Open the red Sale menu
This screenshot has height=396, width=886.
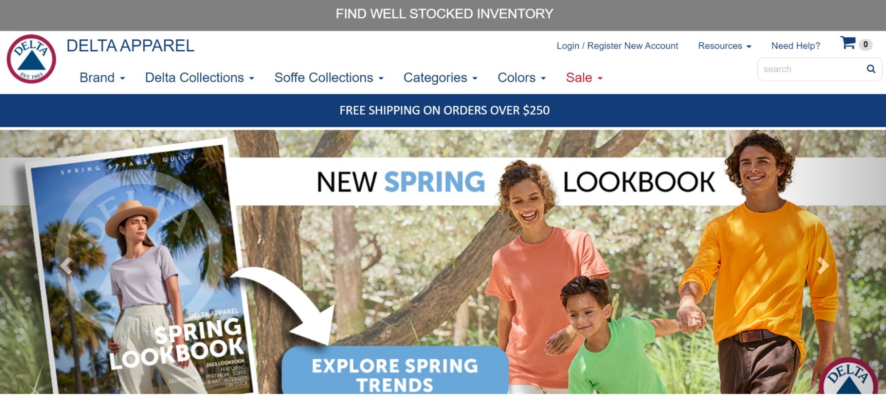click(584, 78)
